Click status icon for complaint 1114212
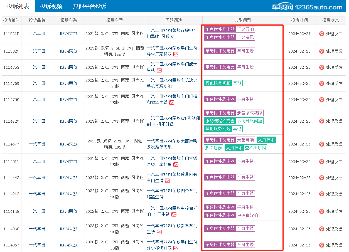The width and height of the screenshot is (349, 252). coord(321,194)
